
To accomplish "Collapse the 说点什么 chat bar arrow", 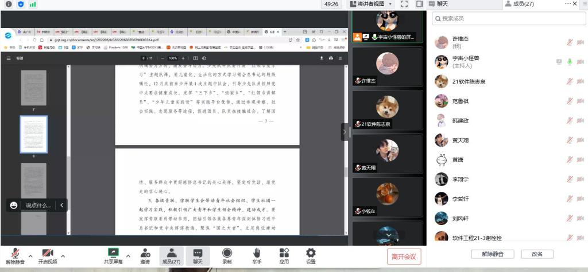I will click(x=61, y=205).
